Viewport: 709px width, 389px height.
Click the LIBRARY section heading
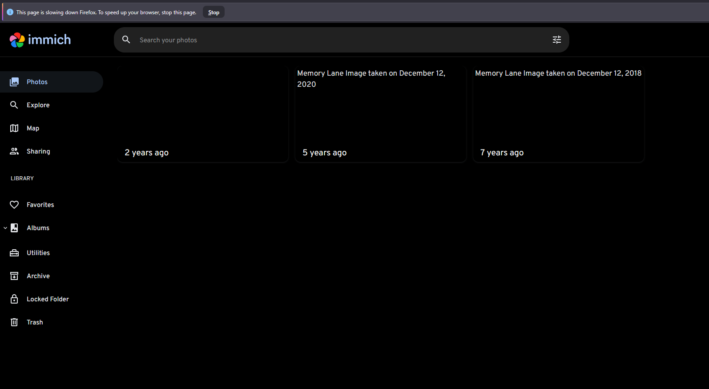[22, 178]
